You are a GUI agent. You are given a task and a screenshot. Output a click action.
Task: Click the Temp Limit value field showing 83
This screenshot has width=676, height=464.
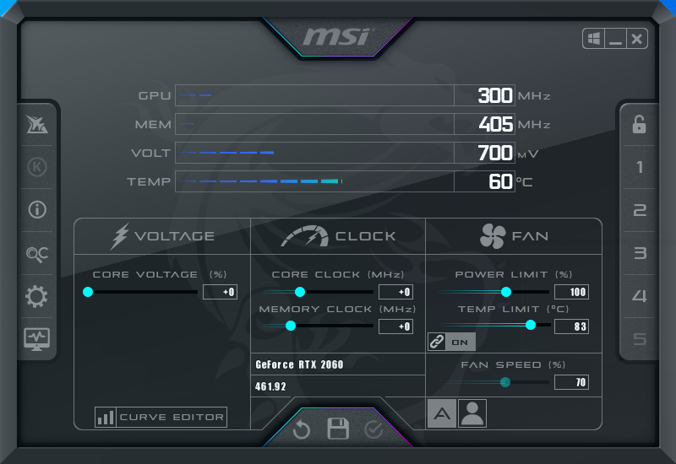pos(572,326)
